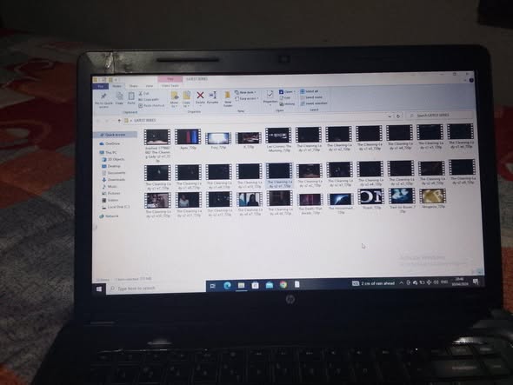Click the Paste icon in Clipboard group
The height and width of the screenshot is (385, 513).
(131, 96)
